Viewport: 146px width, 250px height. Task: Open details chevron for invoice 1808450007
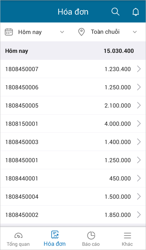[139, 69]
